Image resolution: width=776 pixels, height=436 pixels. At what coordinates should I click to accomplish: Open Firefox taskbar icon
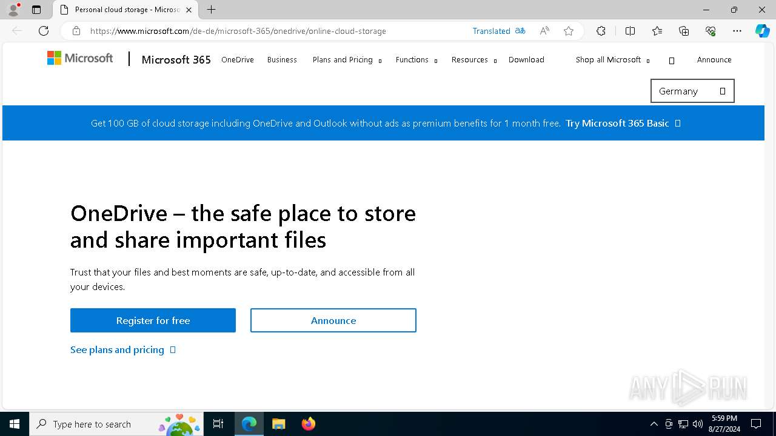pyautogui.click(x=308, y=424)
